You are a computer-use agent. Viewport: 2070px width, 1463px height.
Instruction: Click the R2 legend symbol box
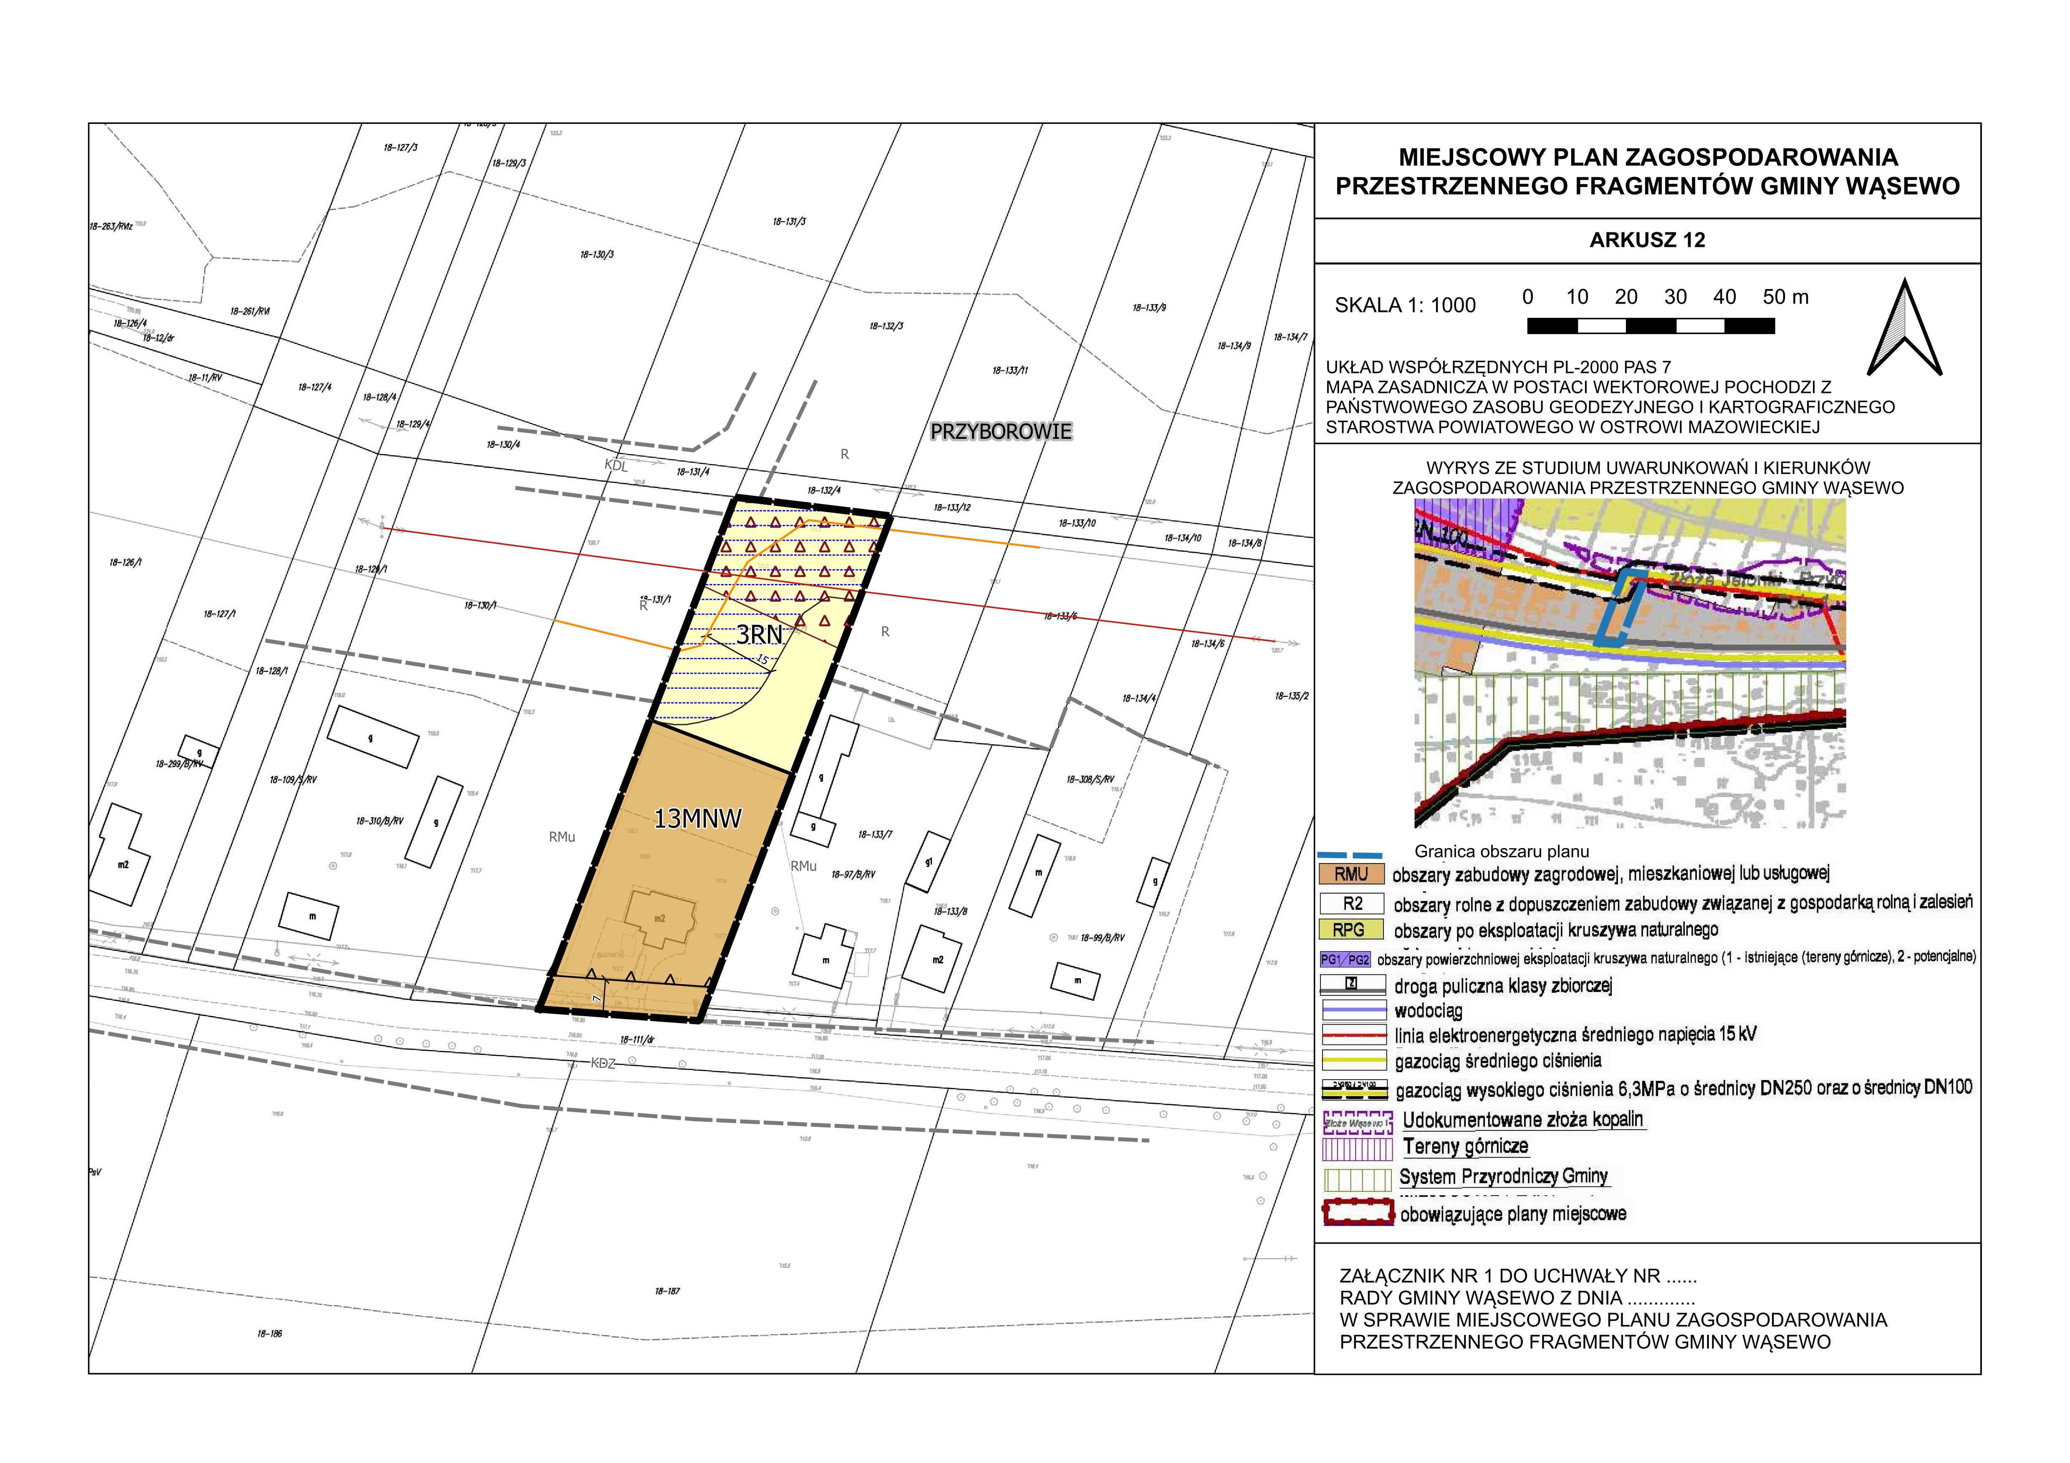(1351, 903)
